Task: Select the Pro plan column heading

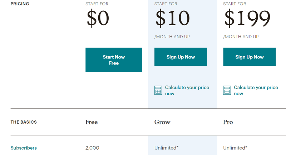Action: click(228, 122)
